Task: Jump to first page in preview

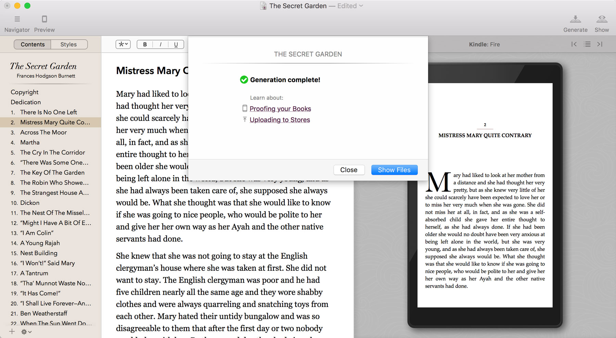Action: tap(574, 44)
